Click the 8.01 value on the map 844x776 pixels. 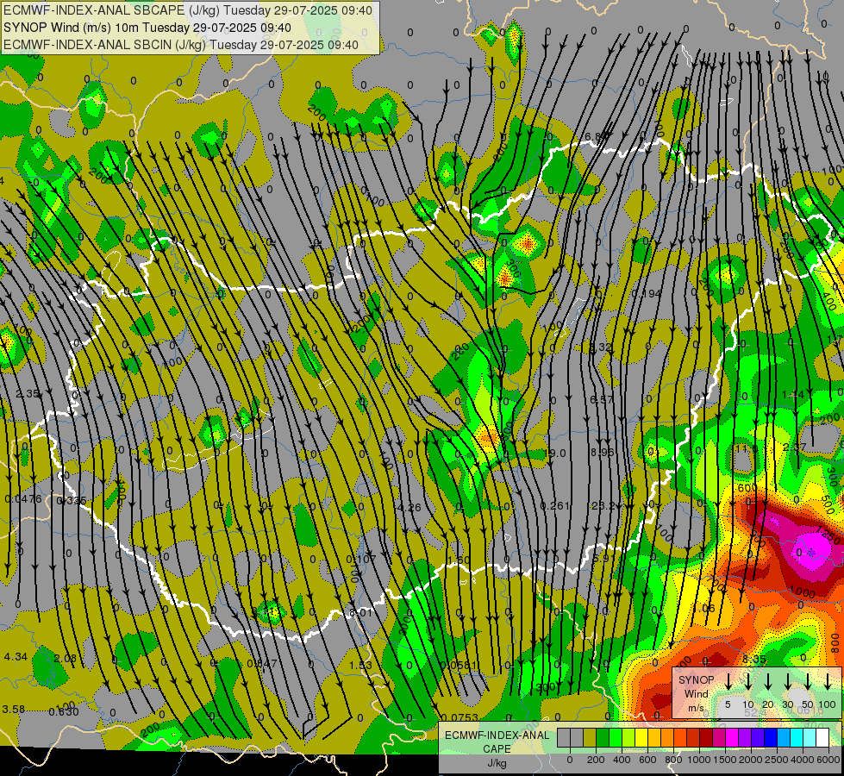click(x=360, y=612)
